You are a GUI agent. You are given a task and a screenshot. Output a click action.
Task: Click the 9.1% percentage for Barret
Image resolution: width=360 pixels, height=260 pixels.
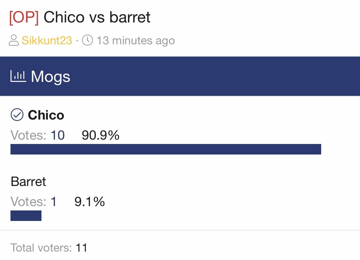click(x=90, y=201)
